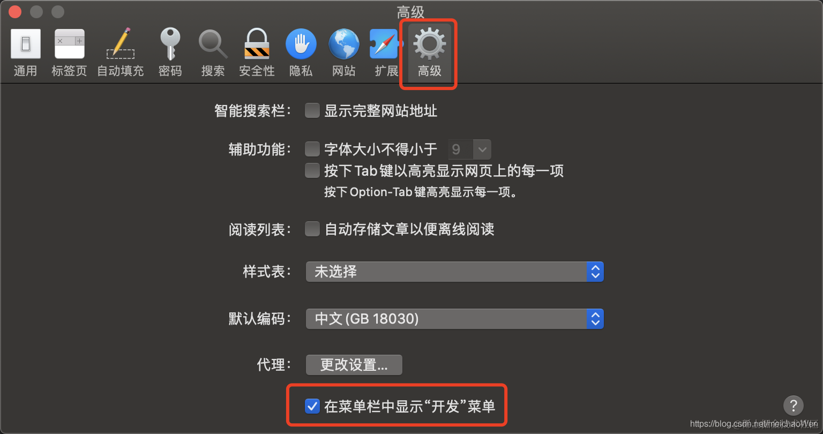
Task: Uncheck 在菜单栏中显示“开发”菜单 checkbox
Action: click(312, 406)
